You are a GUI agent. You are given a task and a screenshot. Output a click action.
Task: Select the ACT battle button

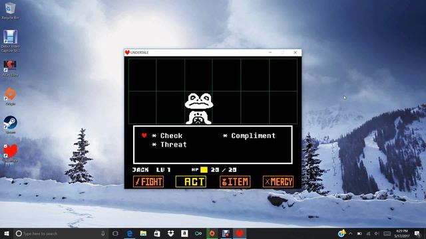tap(191, 181)
